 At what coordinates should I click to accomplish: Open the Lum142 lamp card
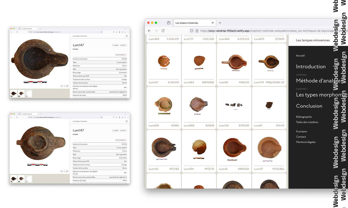(164, 151)
